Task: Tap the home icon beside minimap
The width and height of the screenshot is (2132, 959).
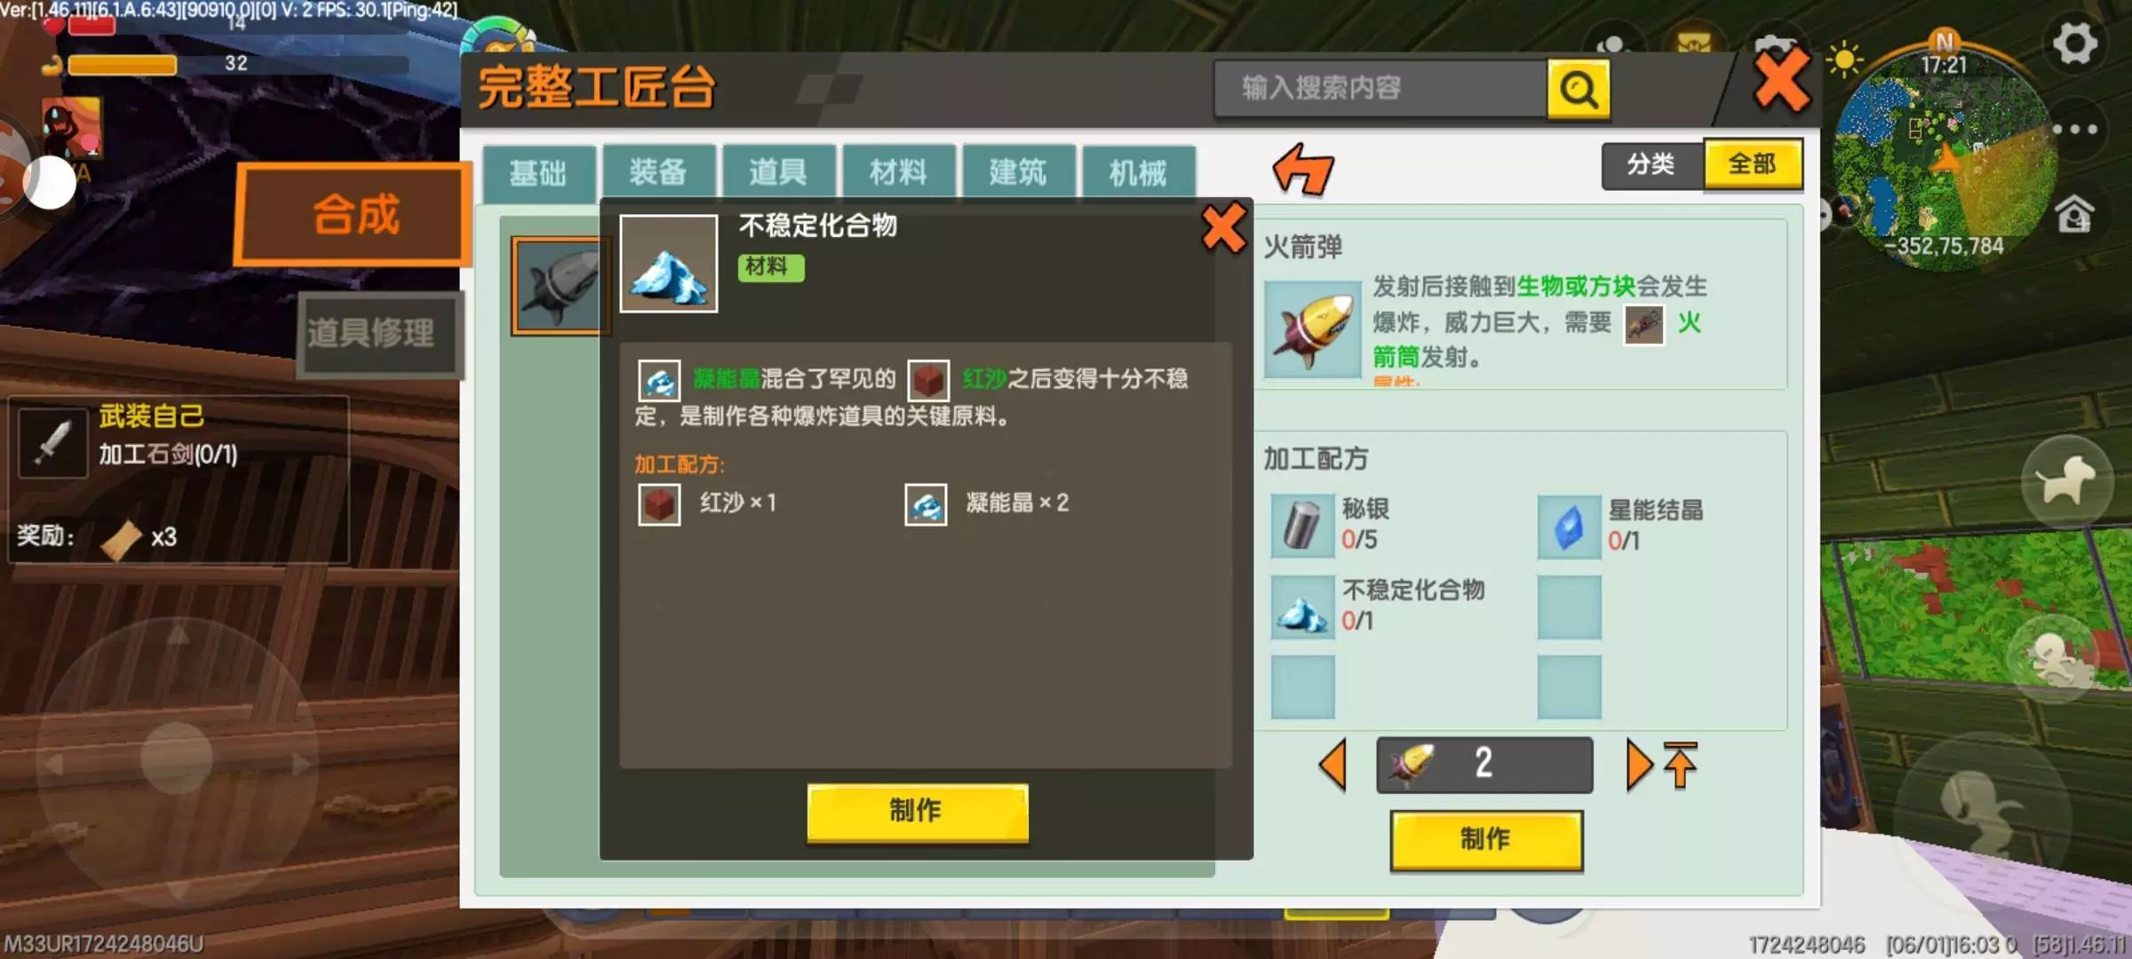Action: click(2074, 215)
